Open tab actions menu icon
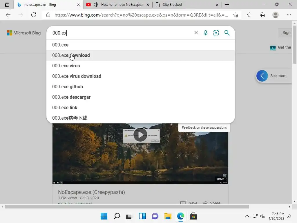Image resolution: width=297 pixels, height=223 pixels. click(x=7, y=5)
